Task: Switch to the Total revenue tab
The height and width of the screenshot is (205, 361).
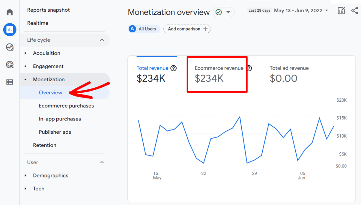Action: [x=152, y=68]
